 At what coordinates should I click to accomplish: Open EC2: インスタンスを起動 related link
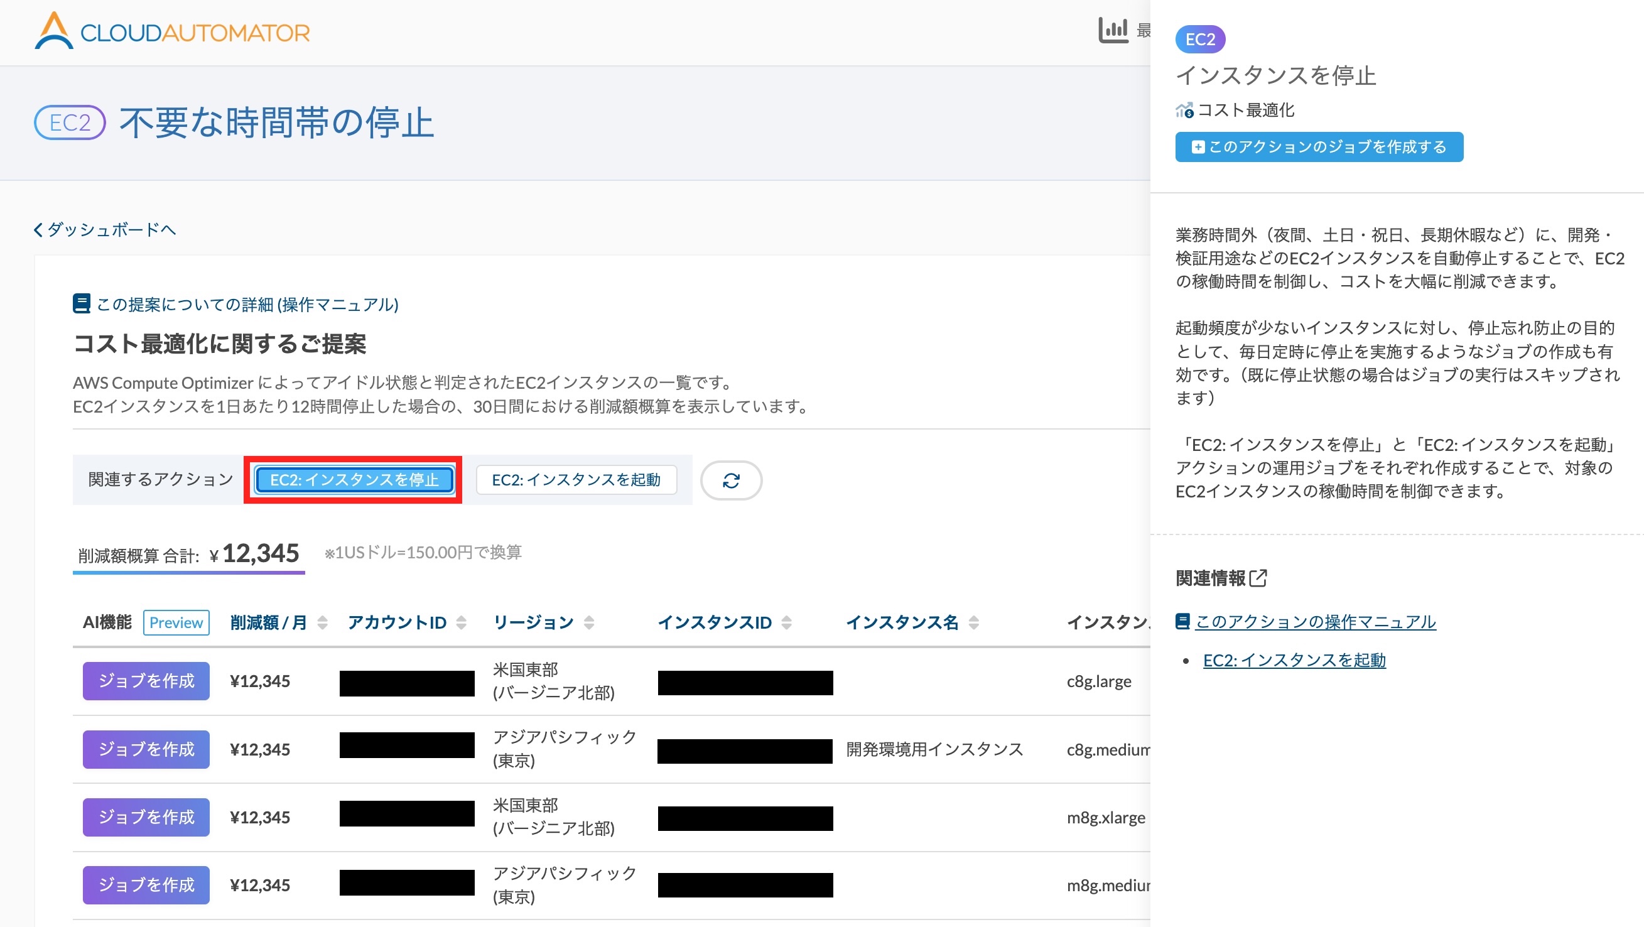point(1294,660)
